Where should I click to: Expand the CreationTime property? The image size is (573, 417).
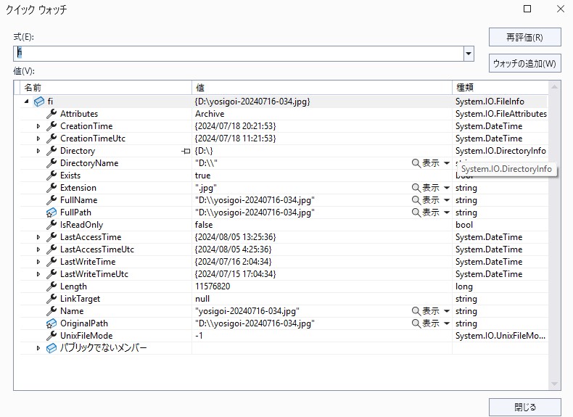click(39, 126)
